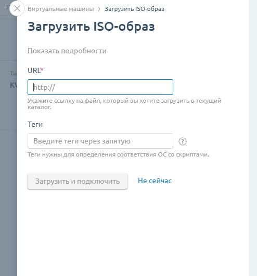Image resolution: width=257 pixels, height=276 pixels.
Task: Click empty white area below the buttons
Action: (132, 232)
